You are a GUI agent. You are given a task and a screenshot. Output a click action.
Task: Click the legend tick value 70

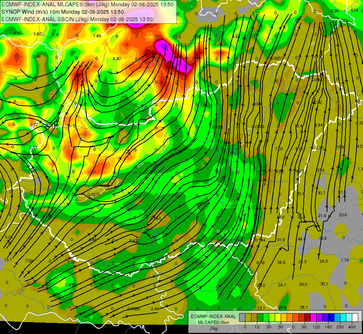pos(293,327)
